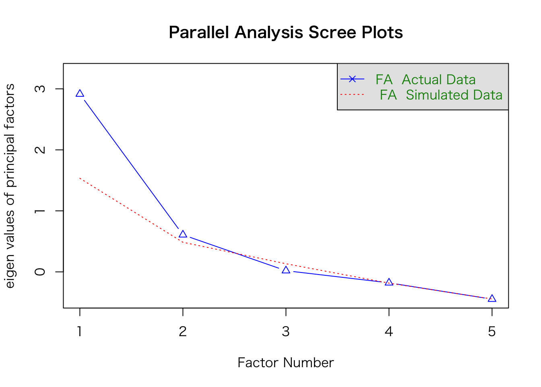
Task: Click y-axis tick label 0
Action: (x=40, y=272)
